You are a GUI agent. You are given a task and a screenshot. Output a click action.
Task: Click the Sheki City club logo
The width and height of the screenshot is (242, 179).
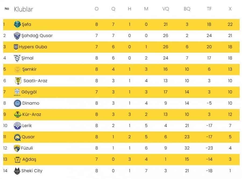17,171
